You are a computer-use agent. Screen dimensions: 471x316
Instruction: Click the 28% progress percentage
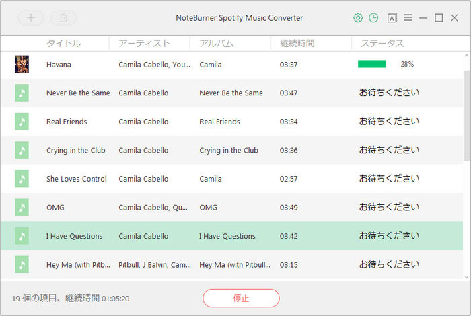(x=407, y=64)
